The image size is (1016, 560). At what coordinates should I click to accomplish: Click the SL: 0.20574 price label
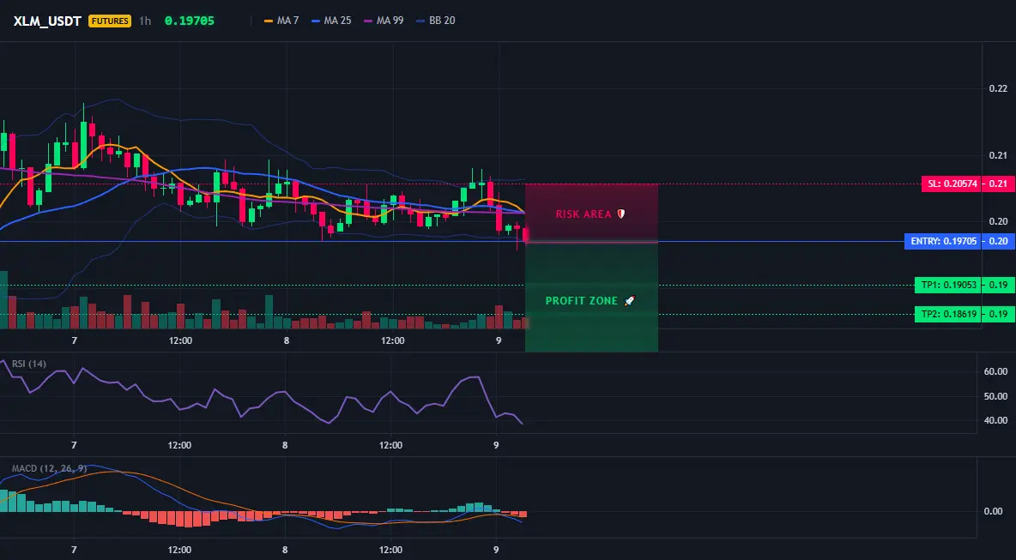coord(951,184)
